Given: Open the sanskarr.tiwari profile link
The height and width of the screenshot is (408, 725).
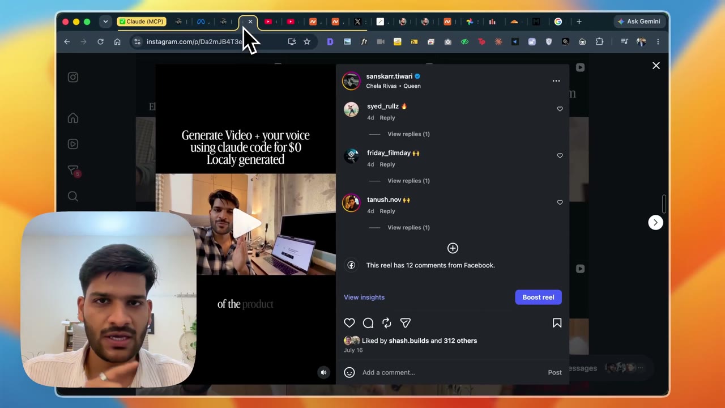Looking at the screenshot, I should point(389,76).
